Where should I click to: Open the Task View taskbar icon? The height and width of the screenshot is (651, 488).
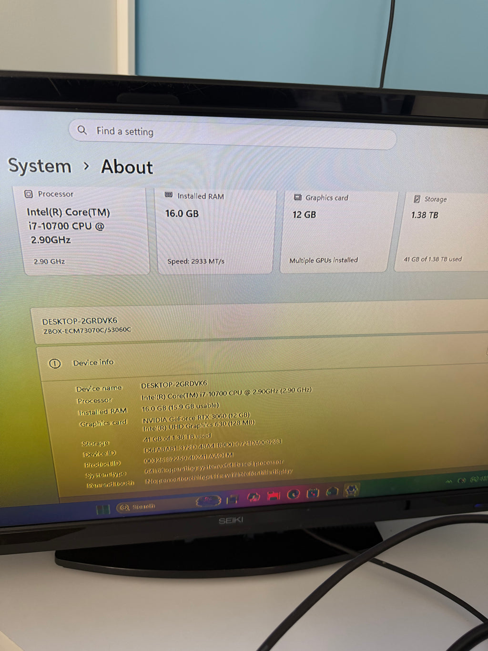tap(233, 499)
